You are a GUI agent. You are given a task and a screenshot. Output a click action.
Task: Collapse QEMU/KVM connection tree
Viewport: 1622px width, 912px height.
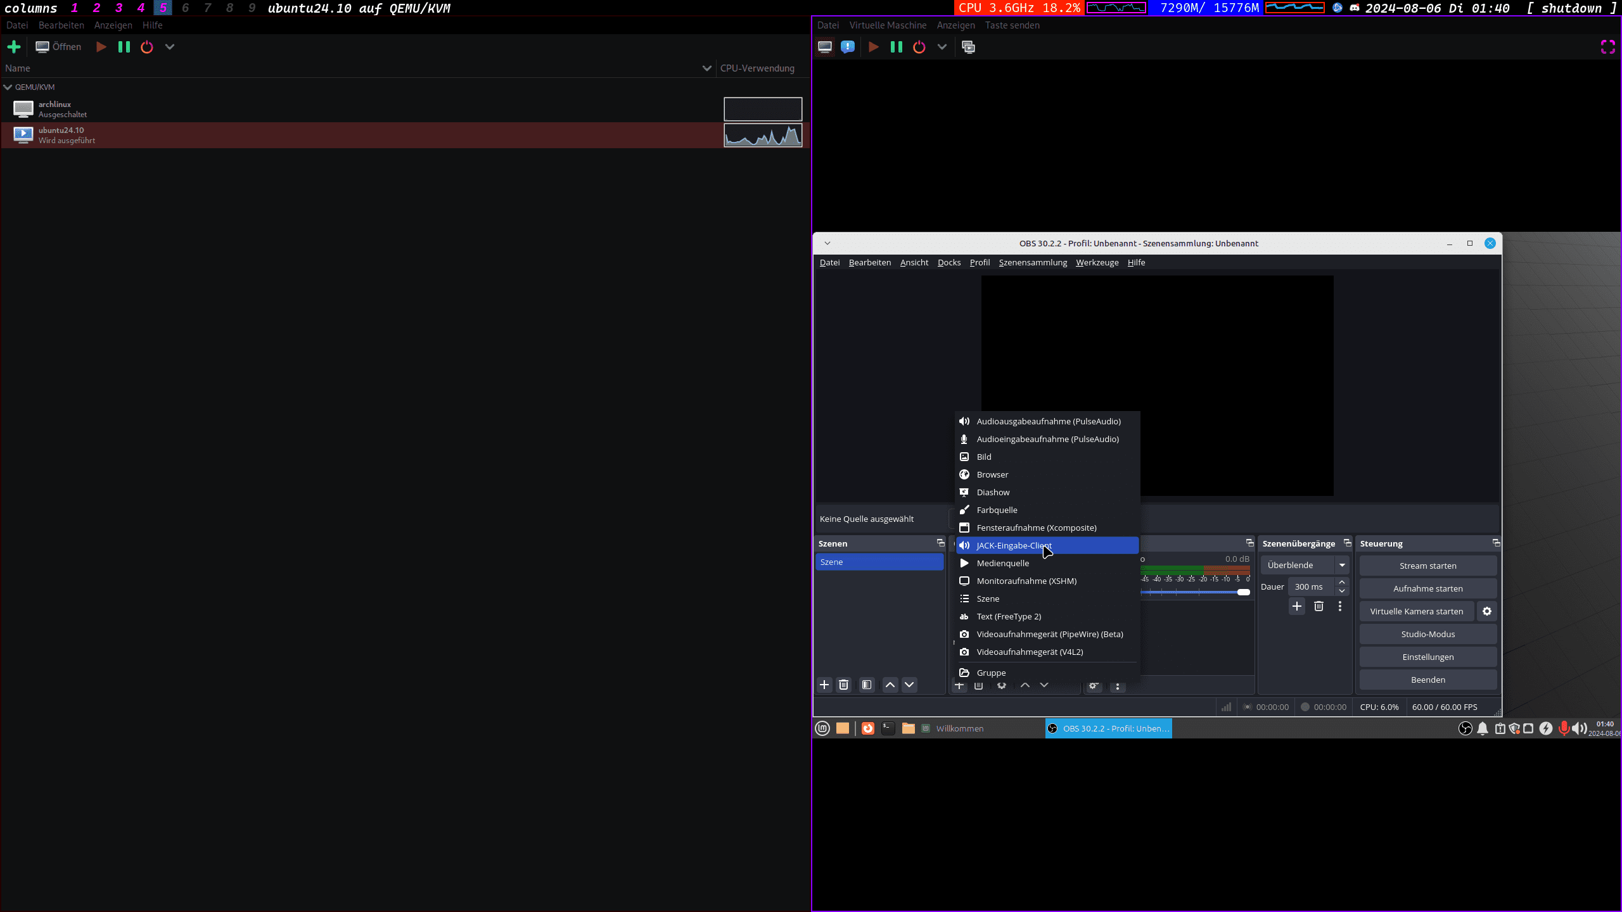point(8,87)
